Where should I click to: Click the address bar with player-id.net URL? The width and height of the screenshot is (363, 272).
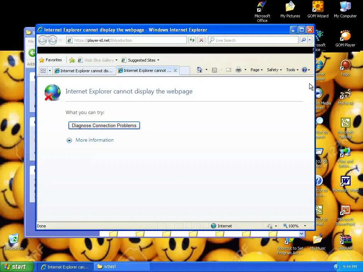click(x=127, y=40)
